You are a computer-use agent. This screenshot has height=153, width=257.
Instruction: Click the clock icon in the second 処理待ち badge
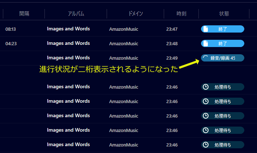point(206,101)
